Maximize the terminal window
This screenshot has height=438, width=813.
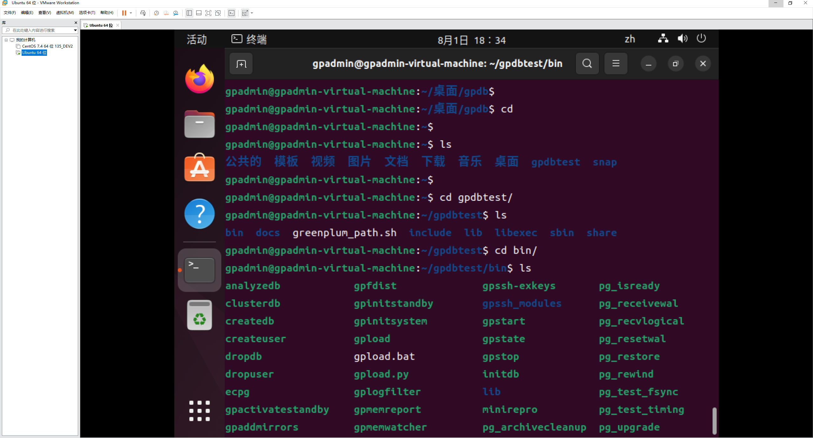coord(675,64)
